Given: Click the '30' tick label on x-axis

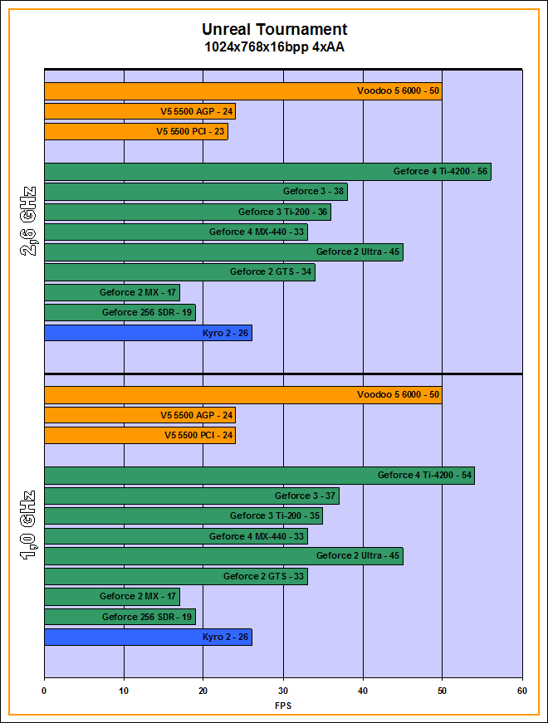Looking at the screenshot, I should coord(283,690).
